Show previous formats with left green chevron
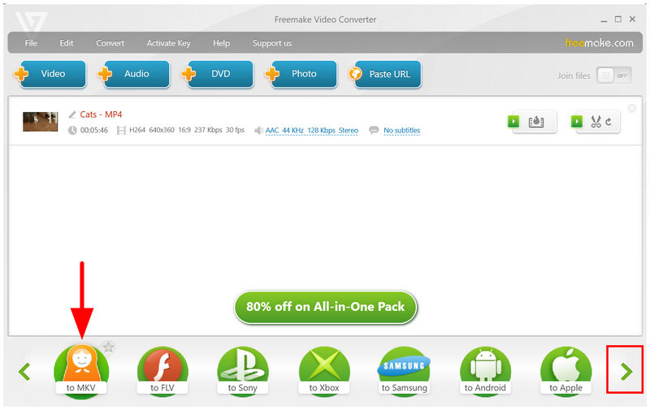Viewport: 650px width, 410px height. coord(24,371)
